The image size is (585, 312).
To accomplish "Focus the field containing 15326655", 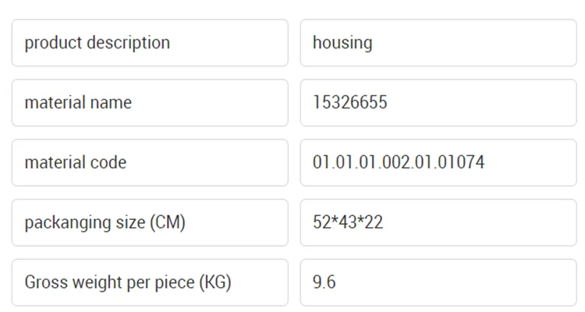I will point(438,103).
